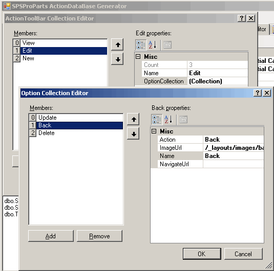Click Alphabetical sort icon in Edit properties
Viewport: 274px width, 271px height.
point(153,45)
